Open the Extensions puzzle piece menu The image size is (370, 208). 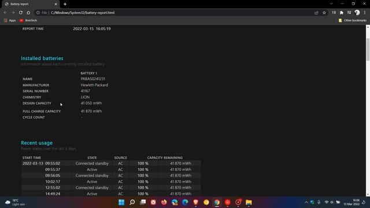tap(342, 13)
